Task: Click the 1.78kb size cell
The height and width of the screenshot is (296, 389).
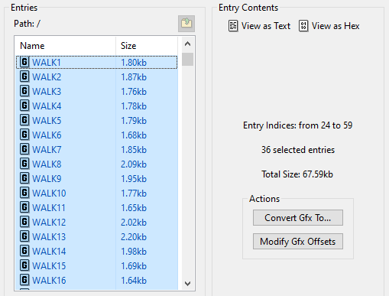Action: click(134, 106)
